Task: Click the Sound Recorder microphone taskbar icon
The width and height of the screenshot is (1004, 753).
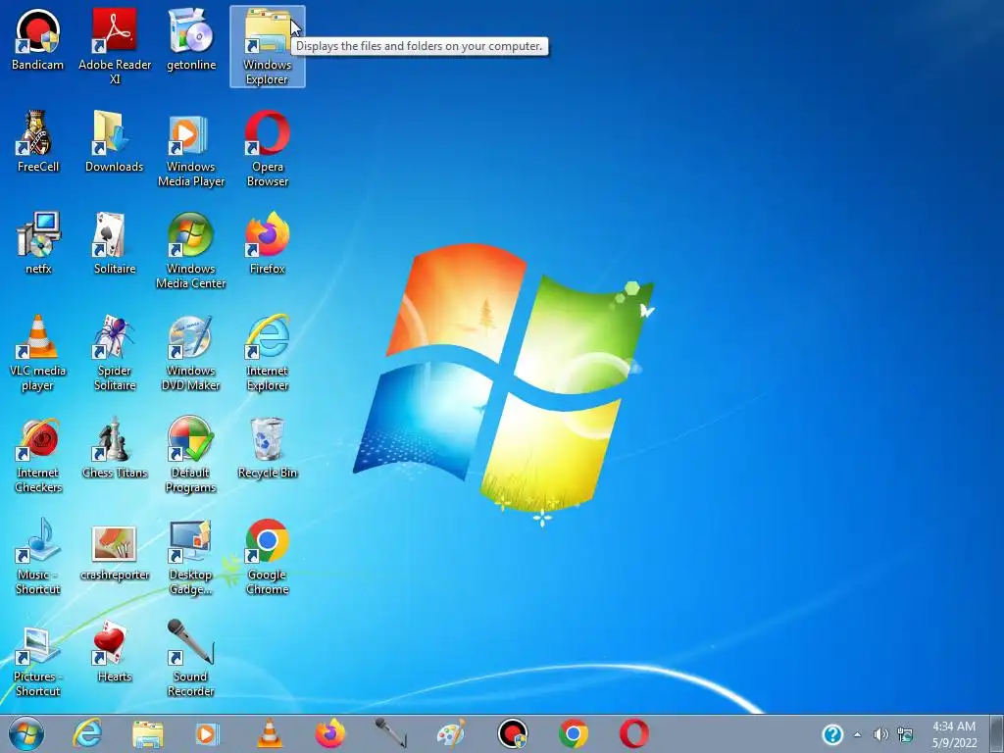Action: (390, 733)
